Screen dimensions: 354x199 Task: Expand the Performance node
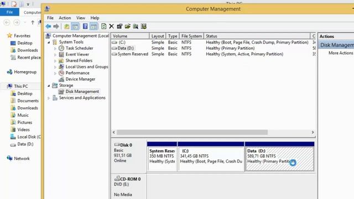(x=55, y=73)
